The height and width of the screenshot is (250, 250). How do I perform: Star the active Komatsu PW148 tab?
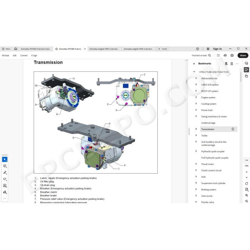pos(56,49)
